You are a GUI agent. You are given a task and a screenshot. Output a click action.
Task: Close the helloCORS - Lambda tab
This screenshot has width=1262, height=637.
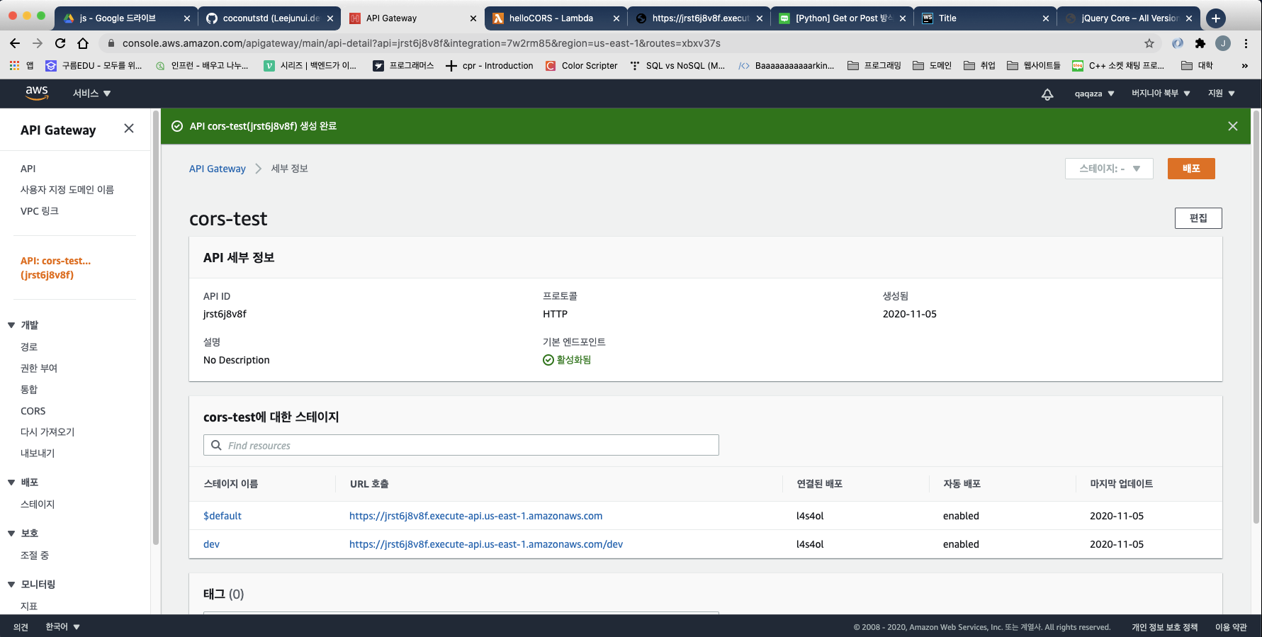pyautogui.click(x=616, y=18)
